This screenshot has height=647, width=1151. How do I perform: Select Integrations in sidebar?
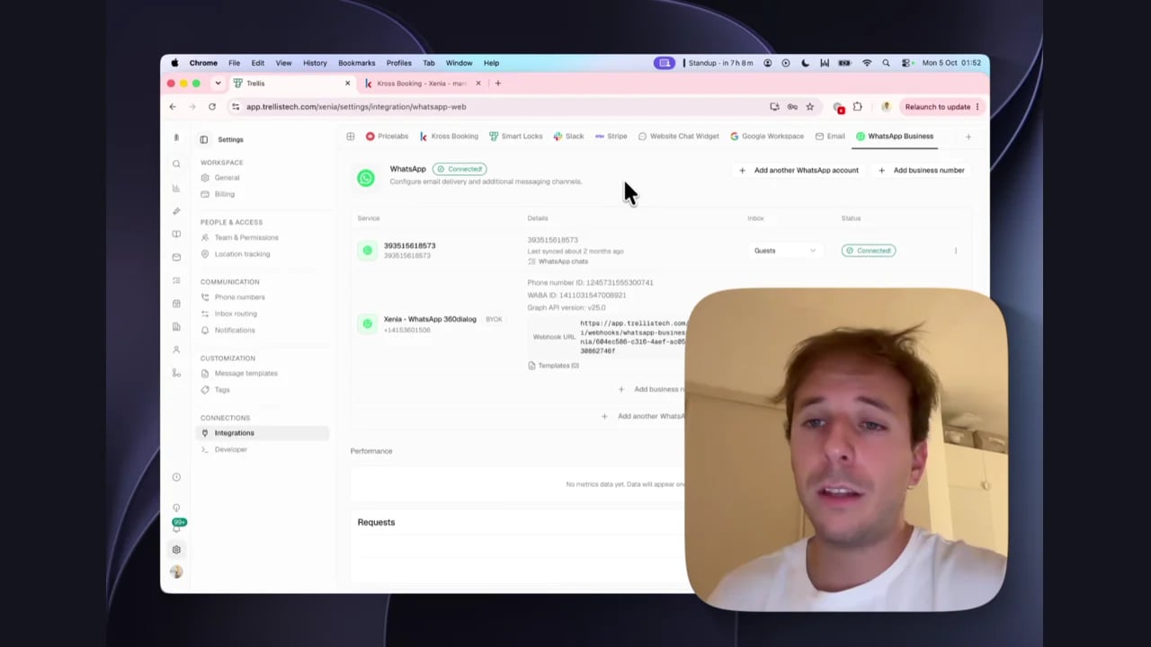pos(263,433)
